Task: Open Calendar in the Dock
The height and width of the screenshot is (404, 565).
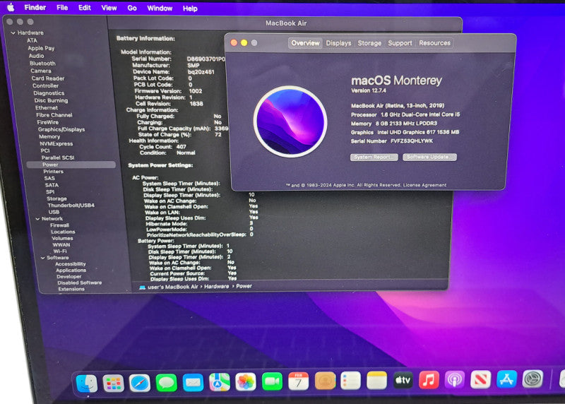Action: click(298, 381)
